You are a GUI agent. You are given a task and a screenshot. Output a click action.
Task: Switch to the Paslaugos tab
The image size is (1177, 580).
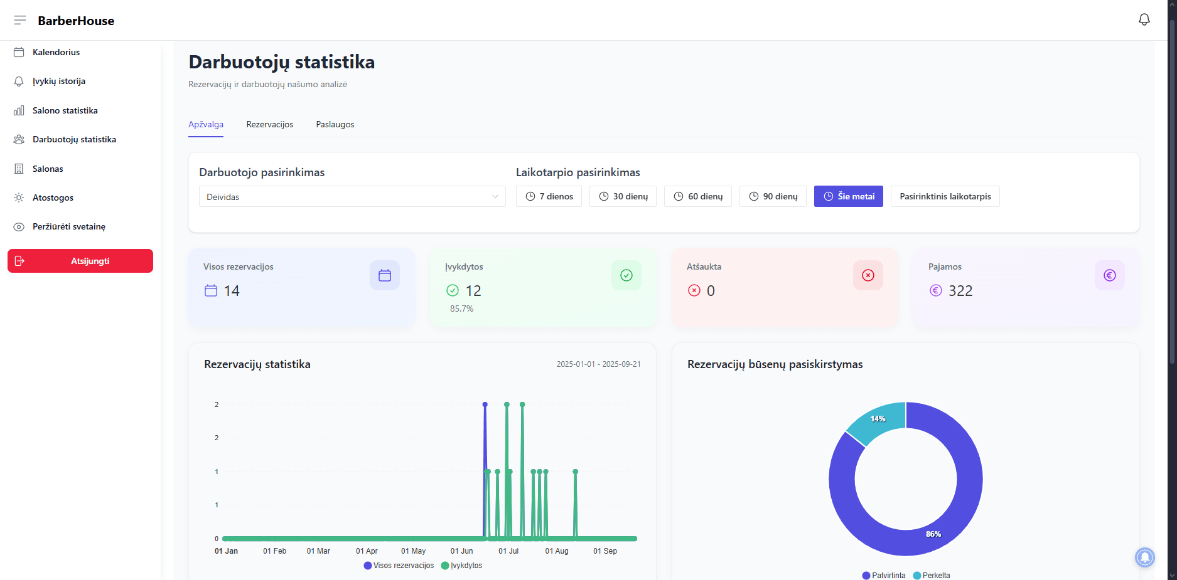click(x=335, y=124)
